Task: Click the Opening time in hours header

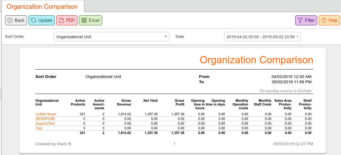Action: coord(198,104)
